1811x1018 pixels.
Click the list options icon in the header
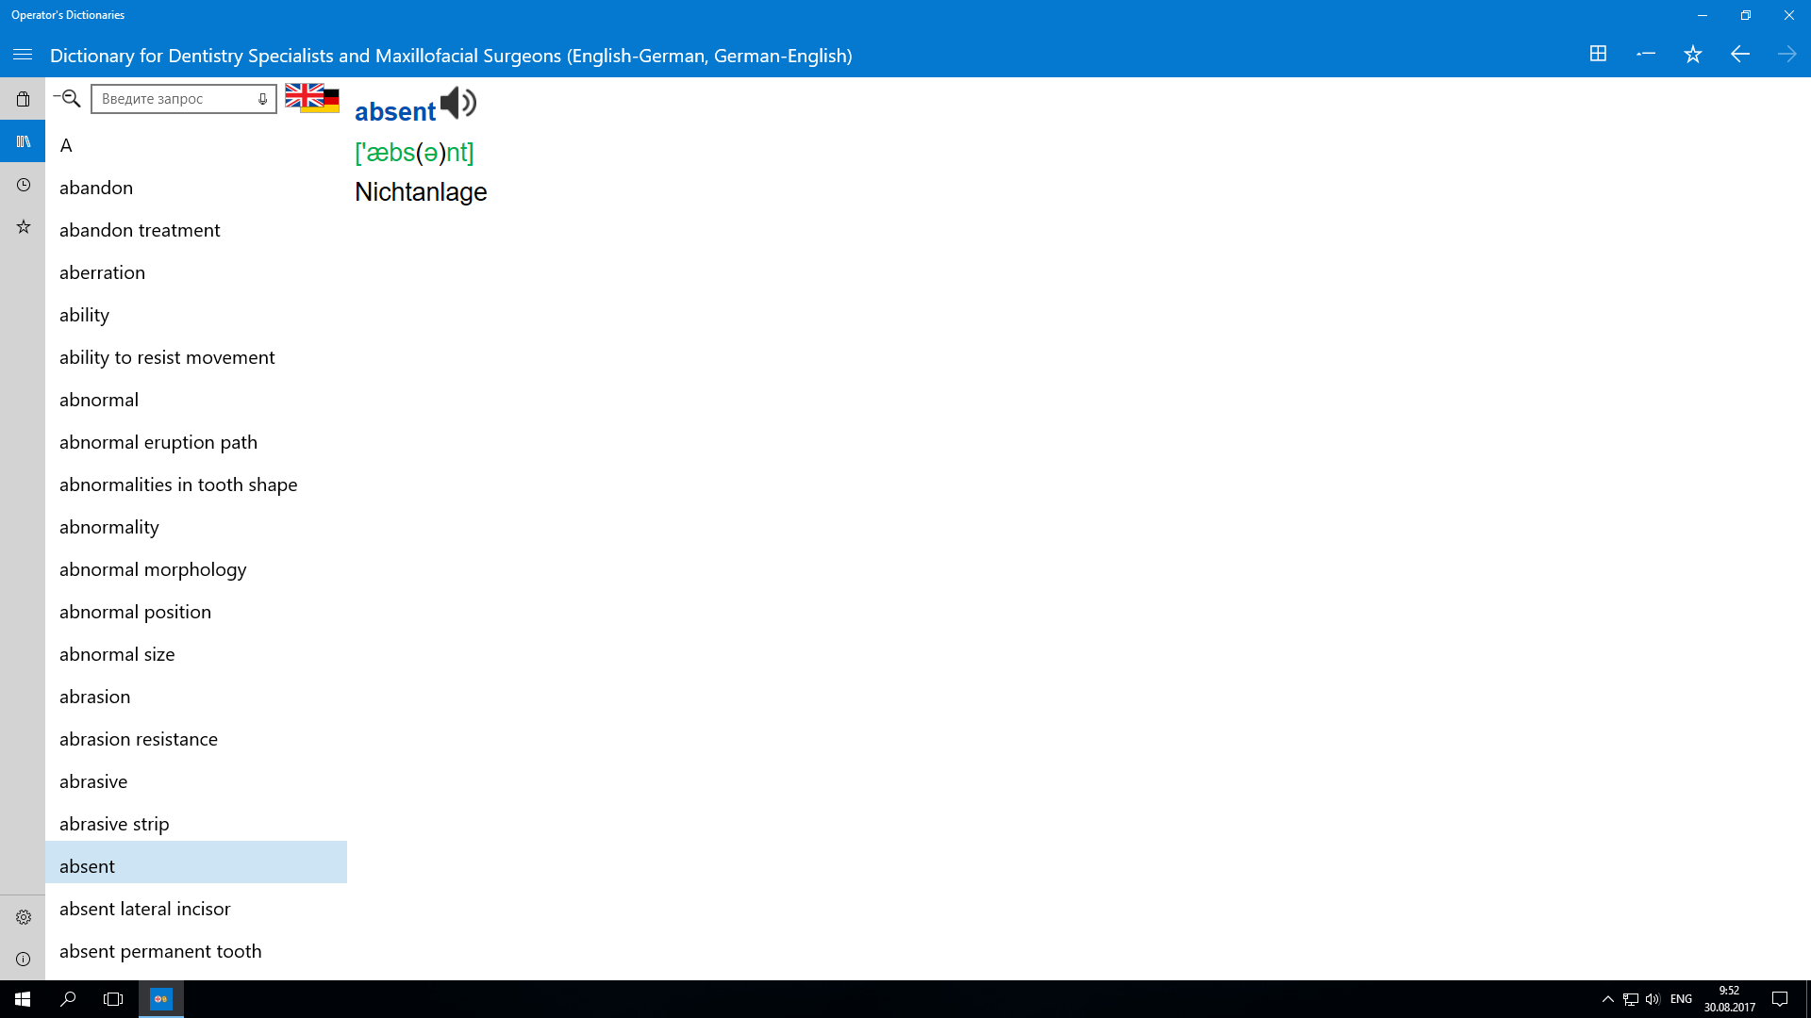pos(1646,54)
